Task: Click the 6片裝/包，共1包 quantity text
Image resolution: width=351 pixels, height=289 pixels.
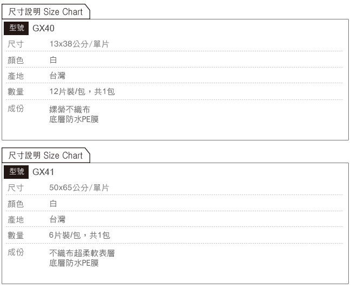Action: pos(79,235)
